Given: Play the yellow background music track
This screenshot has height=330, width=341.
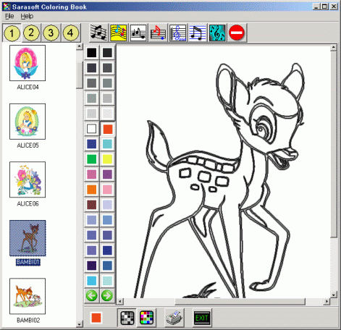Looking at the screenshot, I should coord(119,33).
